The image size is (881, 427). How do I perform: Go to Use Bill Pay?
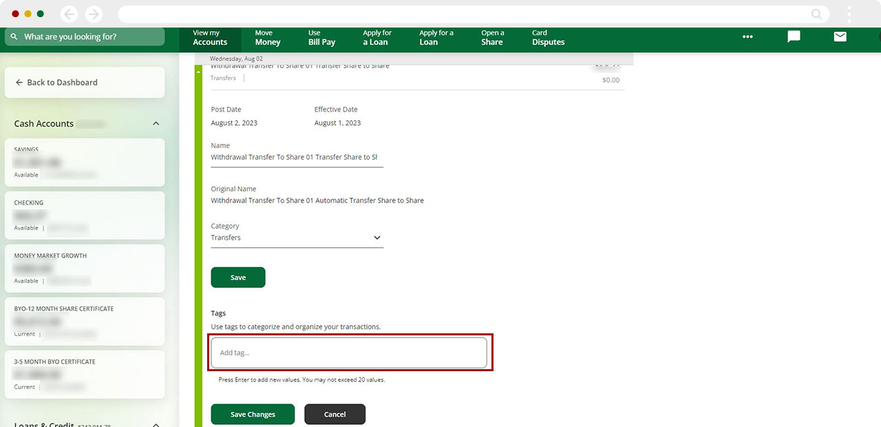(x=321, y=38)
